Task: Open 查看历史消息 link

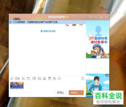Action: 49,31
